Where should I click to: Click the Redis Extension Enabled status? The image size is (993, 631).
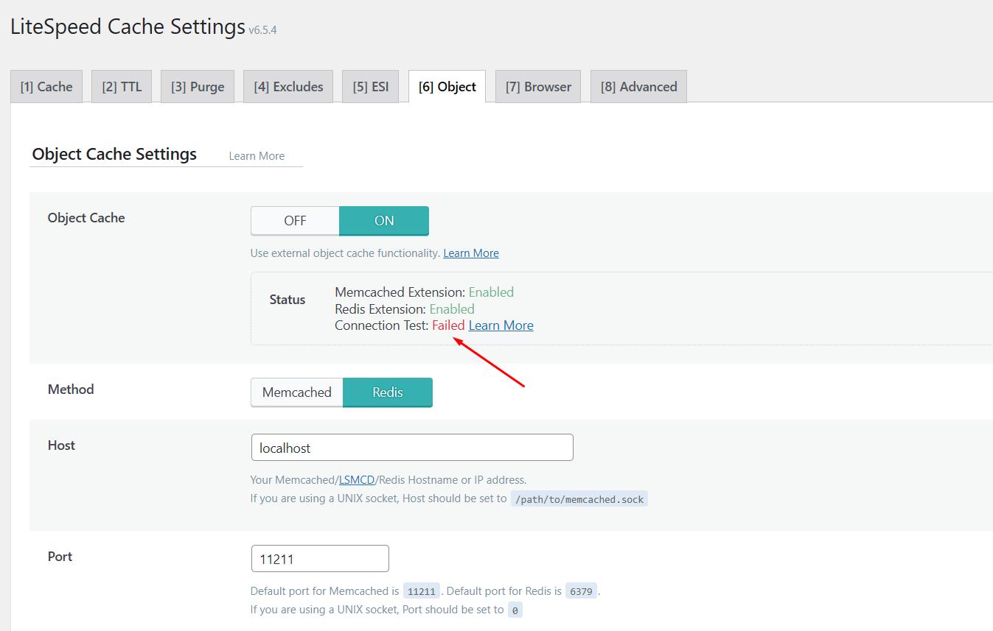pyautogui.click(x=452, y=309)
